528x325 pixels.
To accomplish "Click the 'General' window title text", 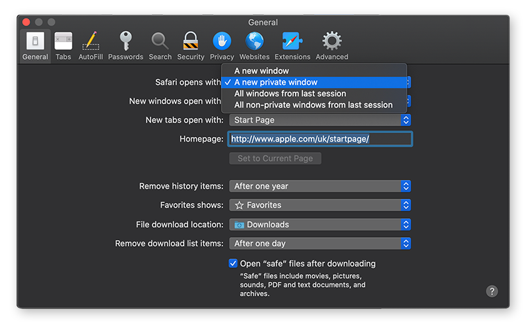I will [263, 22].
